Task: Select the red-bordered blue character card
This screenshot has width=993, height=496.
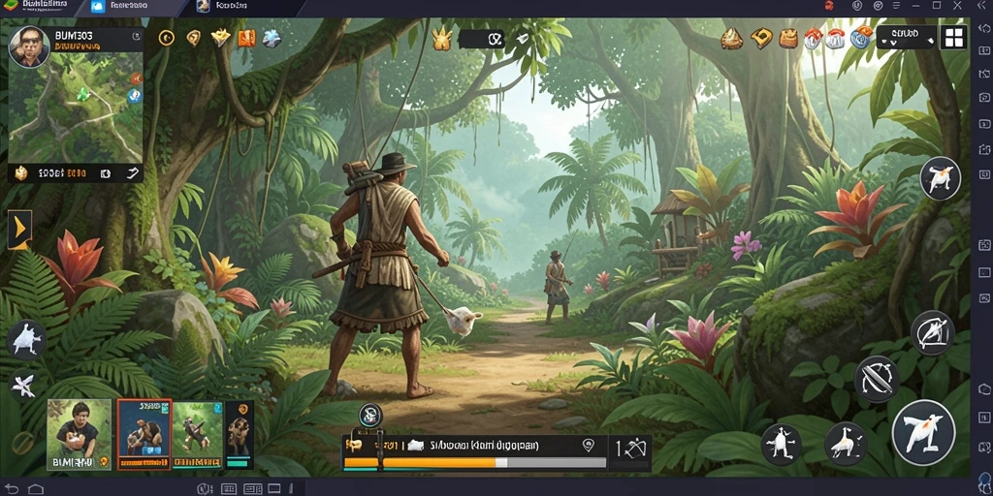Action: pos(144,433)
